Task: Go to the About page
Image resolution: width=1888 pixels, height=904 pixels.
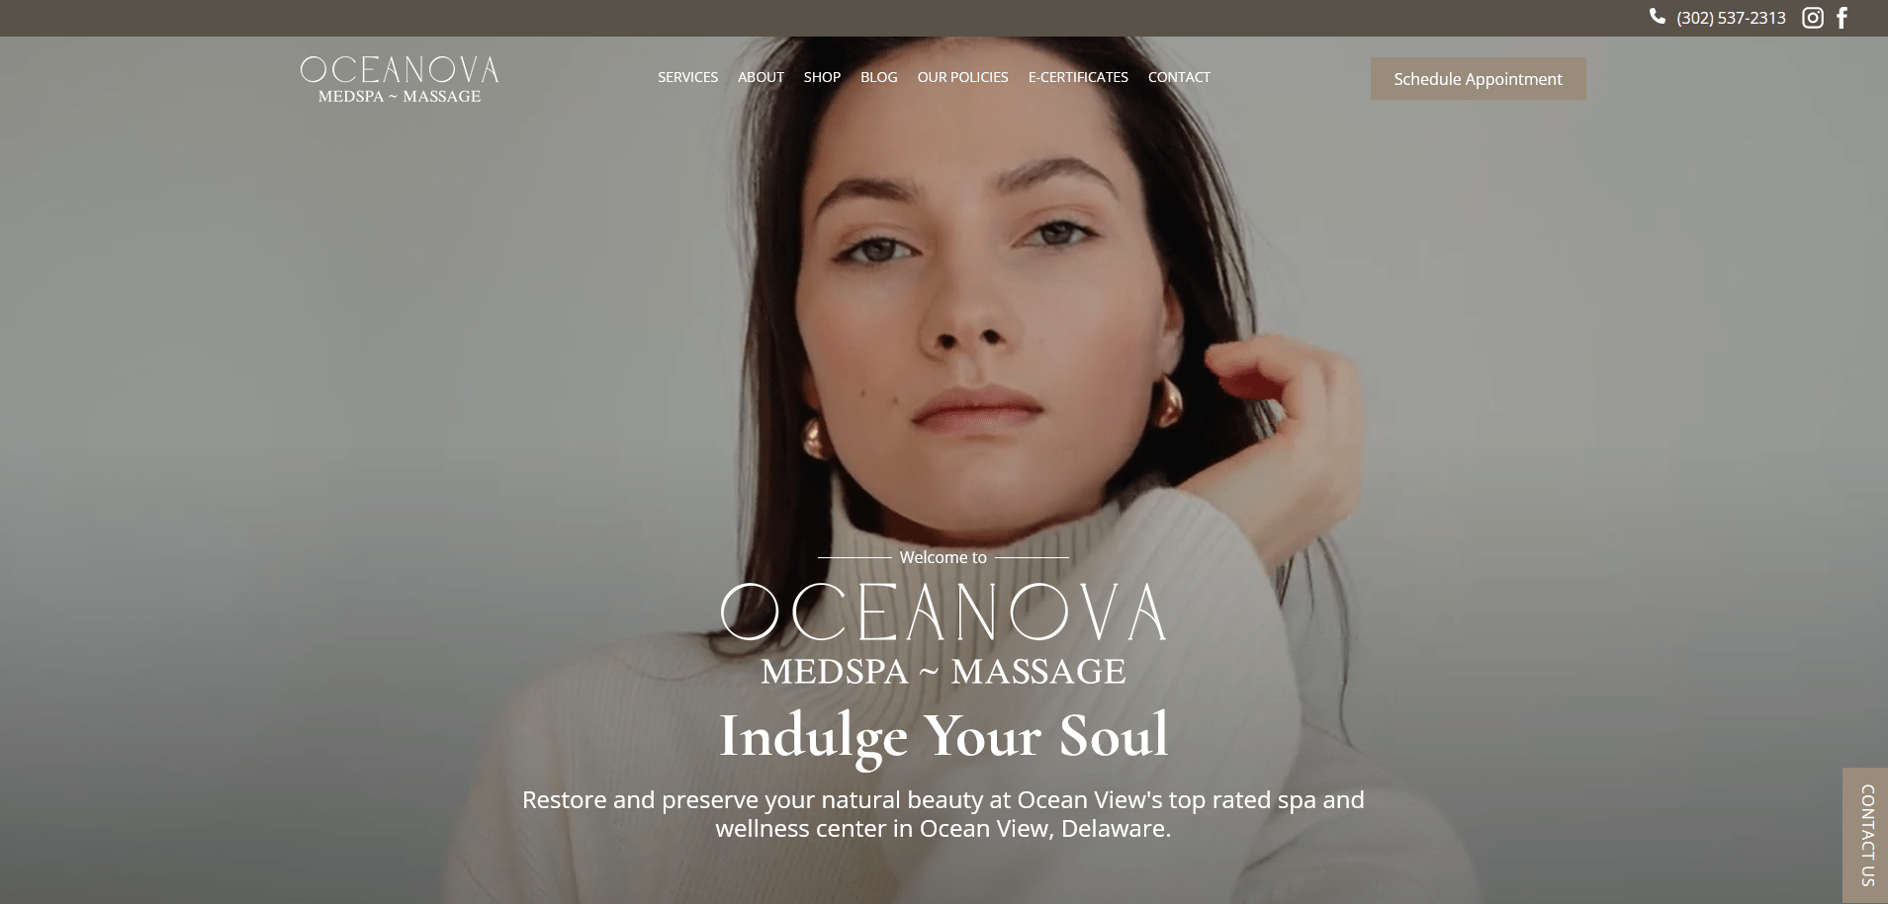Action: point(761,77)
